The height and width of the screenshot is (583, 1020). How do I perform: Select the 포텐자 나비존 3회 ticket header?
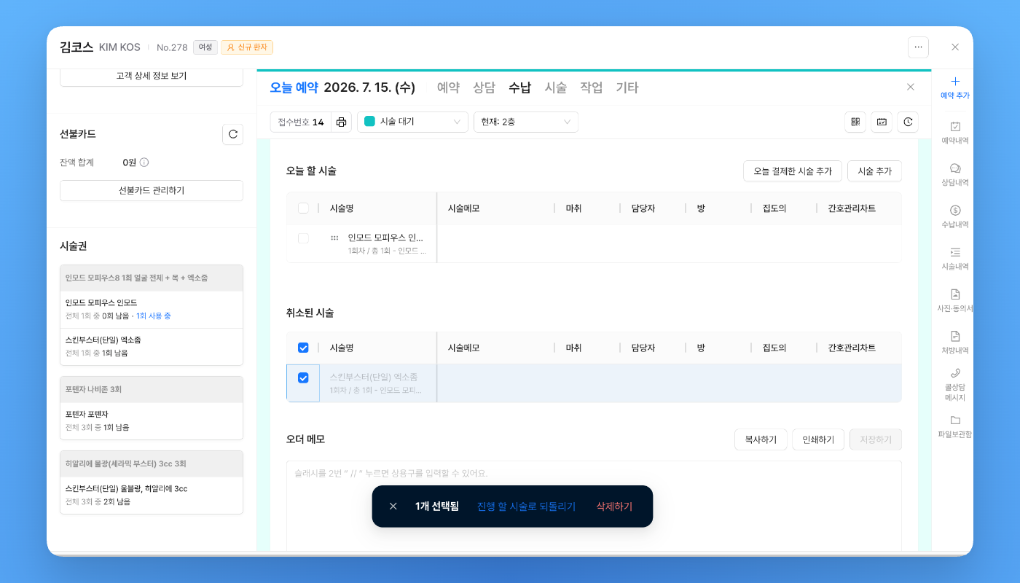[x=152, y=390]
